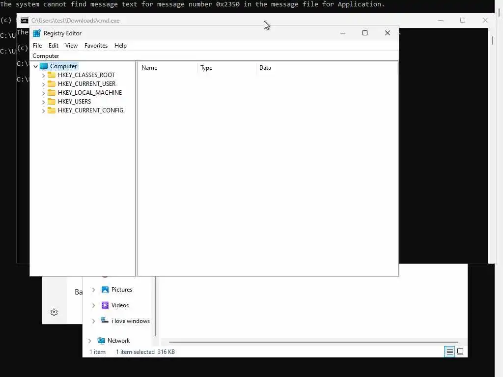Image resolution: width=503 pixels, height=377 pixels.
Task: Switch File Explorer to details view icon
Action: tap(450, 351)
